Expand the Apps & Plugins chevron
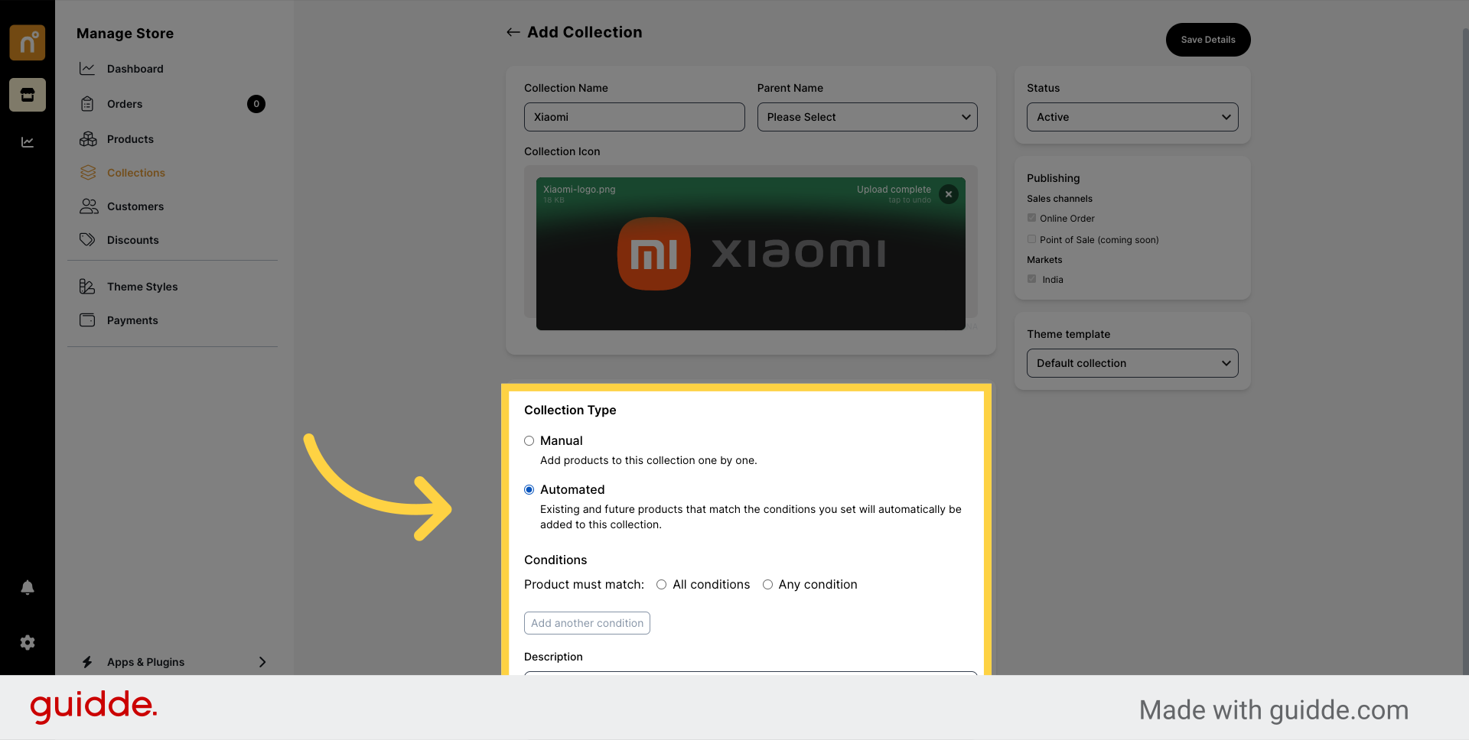The image size is (1469, 740). [262, 662]
